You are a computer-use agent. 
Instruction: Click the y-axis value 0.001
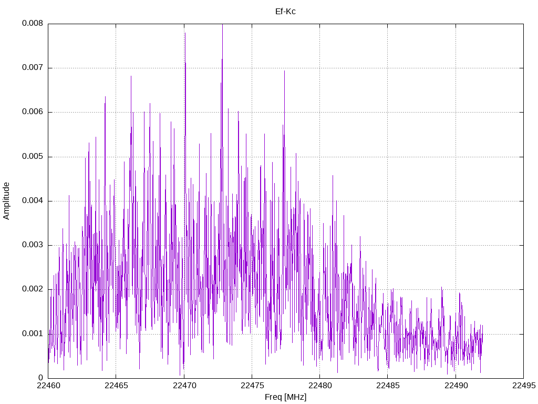33,334
